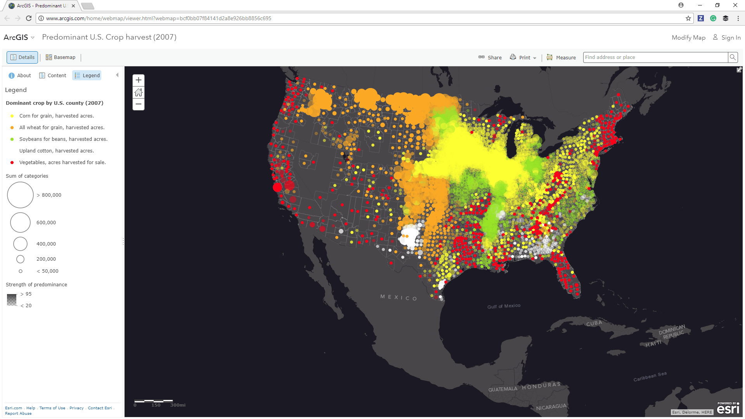
Task: Click Sign In
Action: [727, 38]
